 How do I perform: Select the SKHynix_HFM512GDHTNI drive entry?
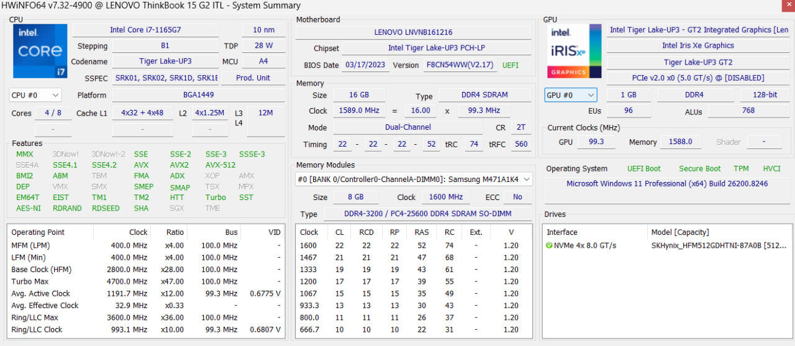tap(719, 245)
